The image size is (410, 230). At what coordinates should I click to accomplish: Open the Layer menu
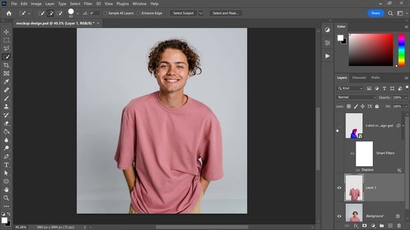pyautogui.click(x=50, y=4)
